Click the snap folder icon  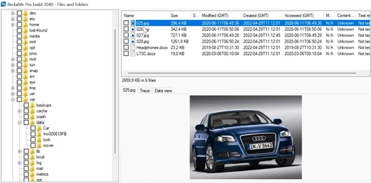pyautogui.click(x=25, y=71)
